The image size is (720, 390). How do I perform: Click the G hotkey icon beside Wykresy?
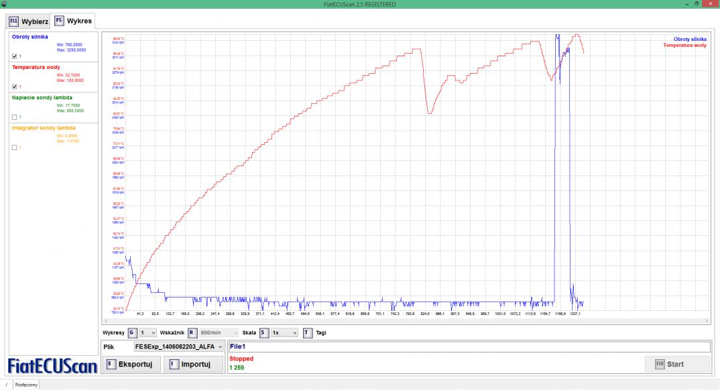(132, 332)
